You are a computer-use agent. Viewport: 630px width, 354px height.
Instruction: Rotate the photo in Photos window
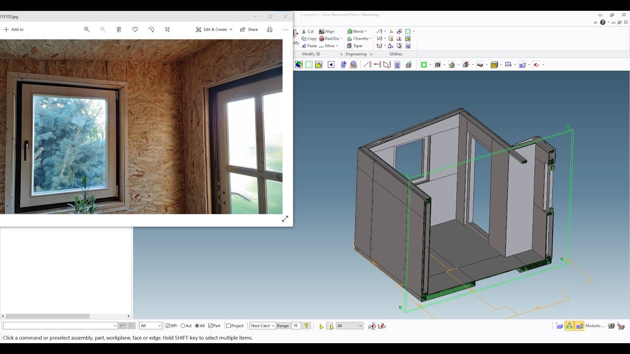(151, 29)
